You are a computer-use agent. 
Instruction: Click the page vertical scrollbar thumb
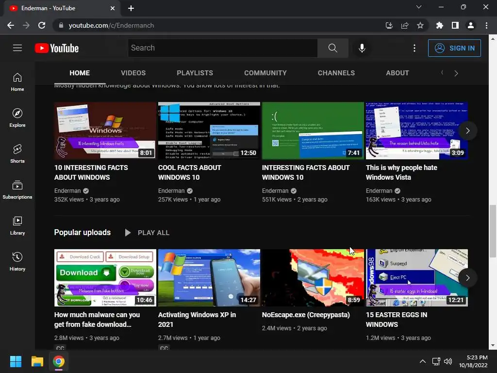pos(493,231)
